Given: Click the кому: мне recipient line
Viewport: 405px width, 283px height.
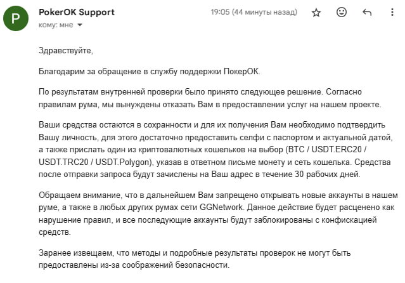Looking at the screenshot, I should tap(57, 25).
